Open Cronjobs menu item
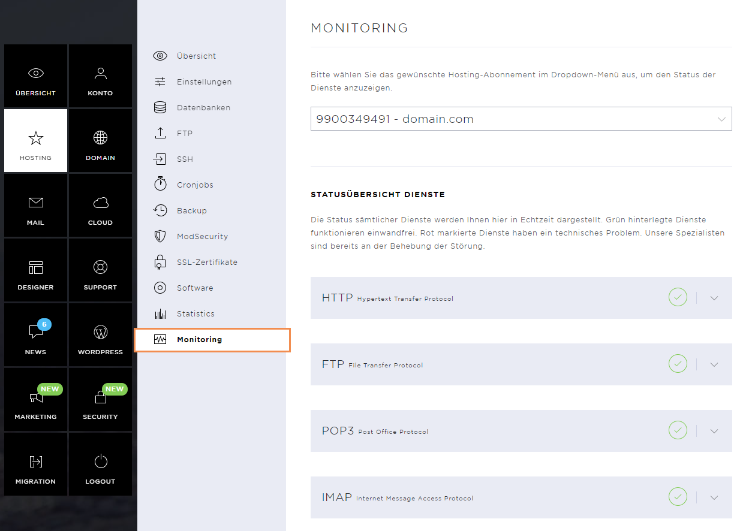This screenshot has width=755, height=531. pos(195,185)
